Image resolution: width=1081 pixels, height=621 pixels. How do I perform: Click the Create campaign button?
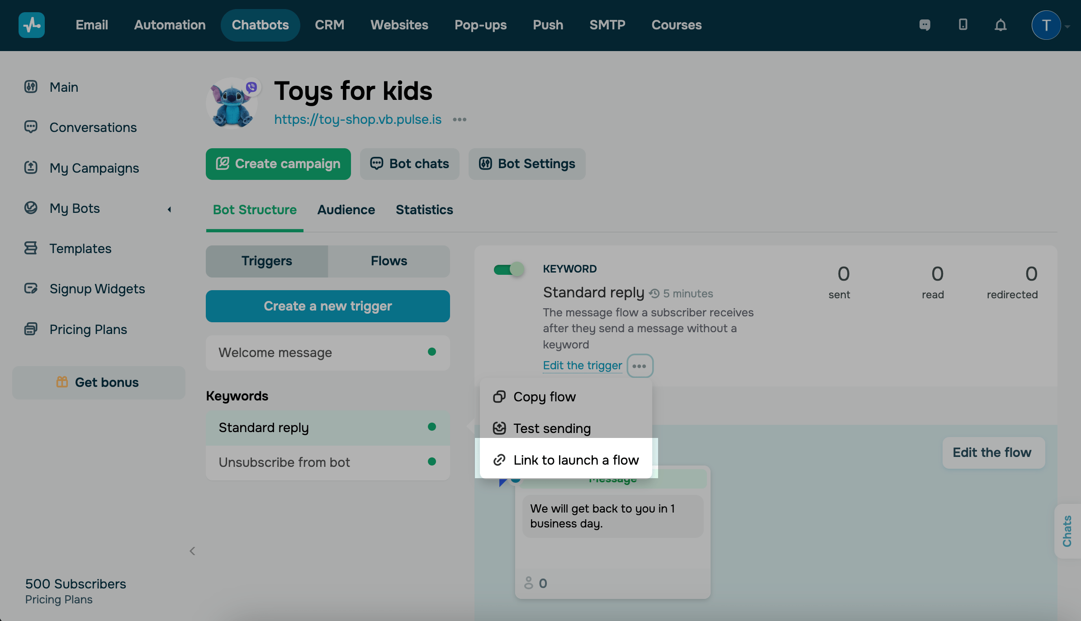[278, 164]
